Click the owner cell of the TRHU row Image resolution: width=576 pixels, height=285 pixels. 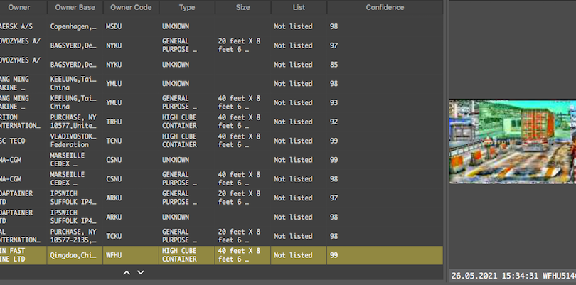(23, 122)
